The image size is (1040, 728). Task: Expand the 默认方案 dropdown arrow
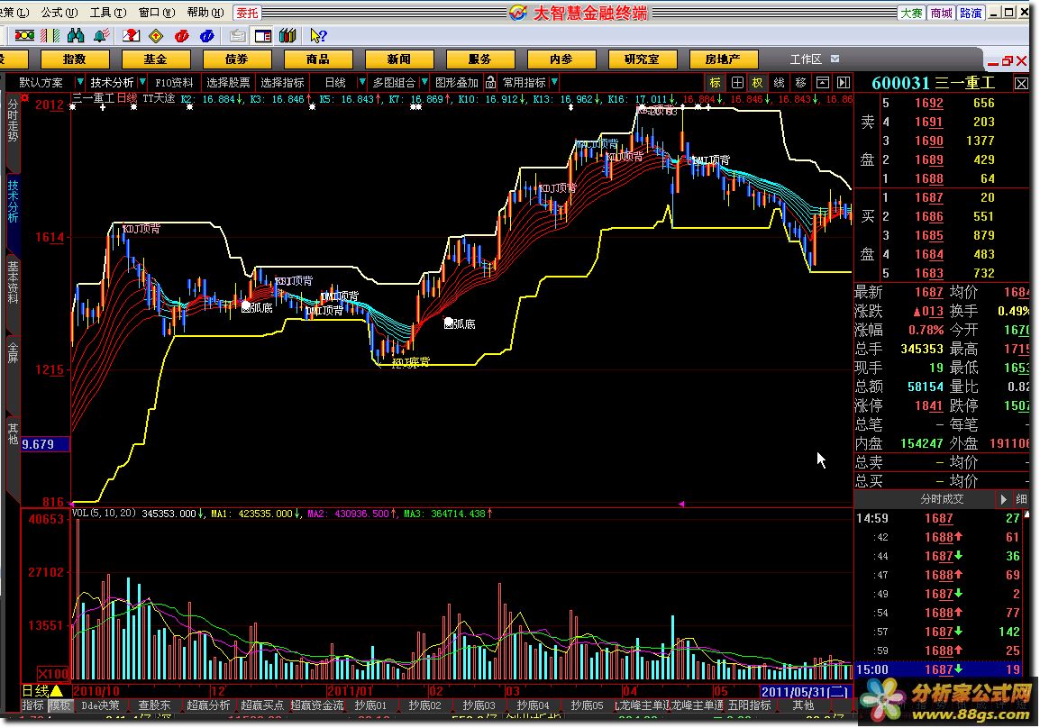coord(79,82)
